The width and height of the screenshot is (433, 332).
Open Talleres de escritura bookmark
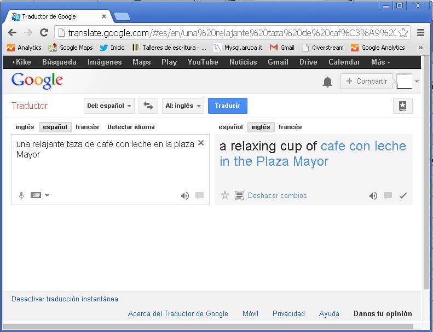point(169,48)
